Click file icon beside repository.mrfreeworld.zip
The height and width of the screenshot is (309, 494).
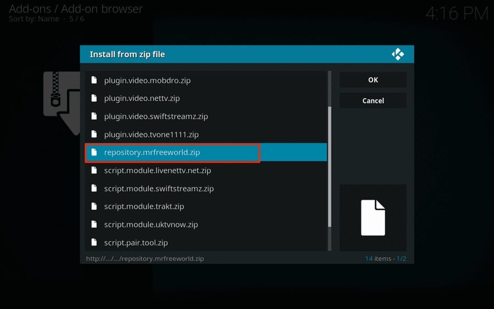coord(94,152)
